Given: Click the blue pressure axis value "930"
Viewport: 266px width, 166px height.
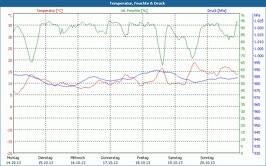Looking at the screenshot, I should 257,153.
